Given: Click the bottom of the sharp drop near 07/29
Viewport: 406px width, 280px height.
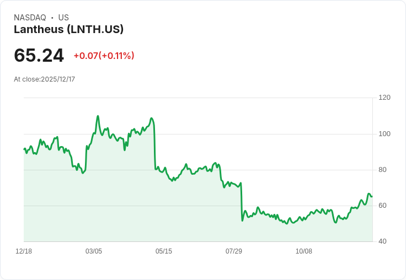Looking at the screenshot, I should pos(242,220).
